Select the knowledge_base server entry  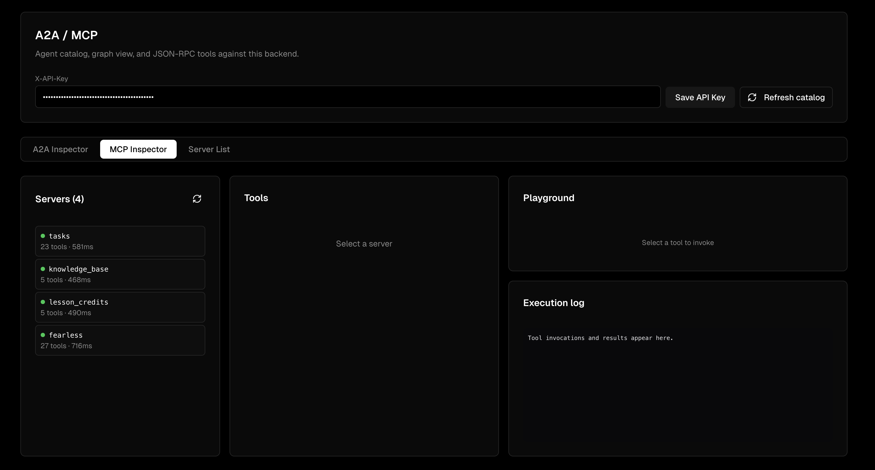[x=120, y=274]
